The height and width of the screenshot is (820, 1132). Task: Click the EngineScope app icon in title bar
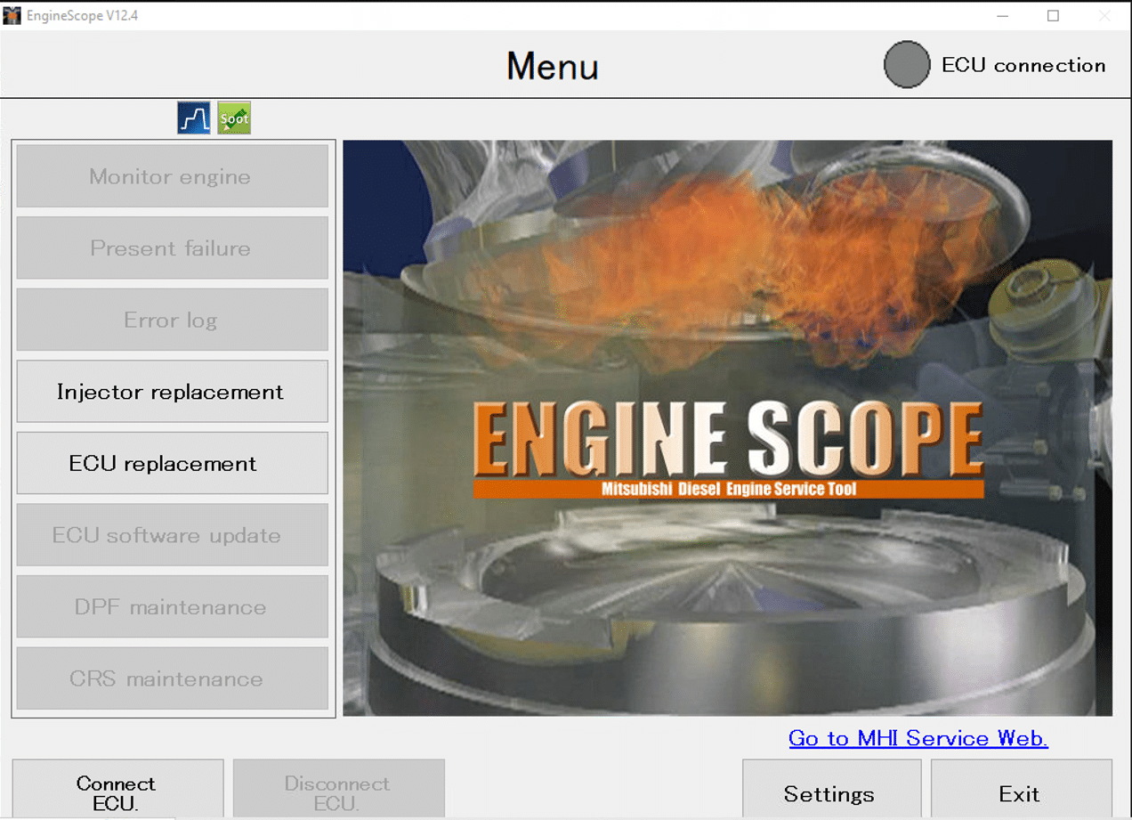point(12,16)
